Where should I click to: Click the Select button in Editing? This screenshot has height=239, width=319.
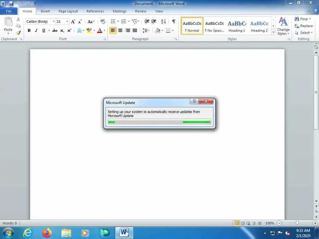303,33
